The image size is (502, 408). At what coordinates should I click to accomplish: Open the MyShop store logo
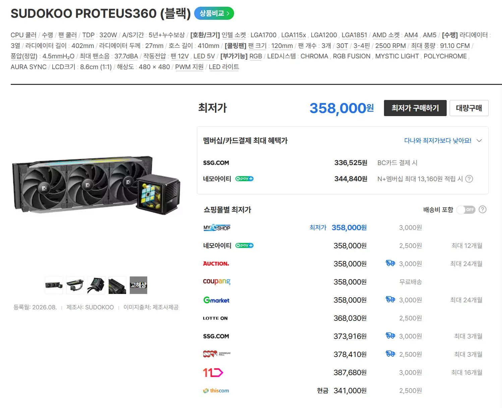tap(217, 228)
